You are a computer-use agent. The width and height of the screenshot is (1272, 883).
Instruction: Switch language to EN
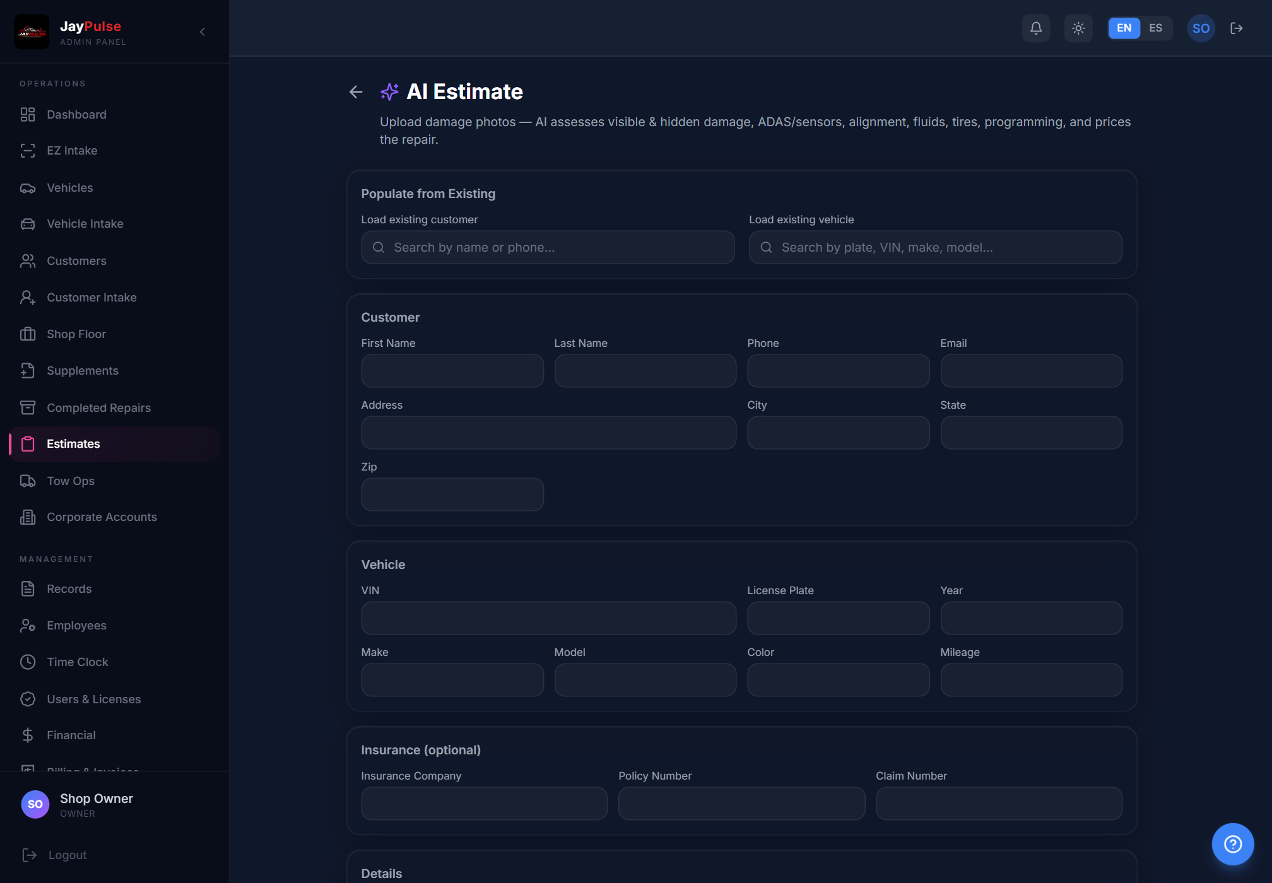click(1124, 28)
